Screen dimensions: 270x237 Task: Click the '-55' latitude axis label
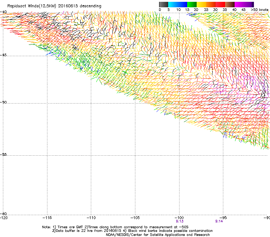pyautogui.click(x=3, y=155)
